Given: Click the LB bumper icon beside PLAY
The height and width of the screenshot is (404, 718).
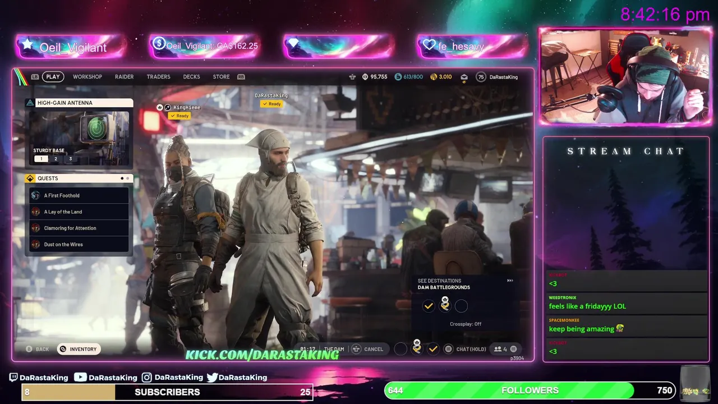Looking at the screenshot, I should coord(35,77).
